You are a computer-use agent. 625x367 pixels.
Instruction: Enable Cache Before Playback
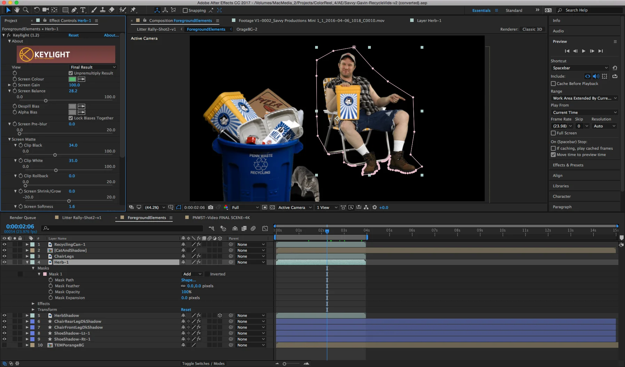point(553,84)
